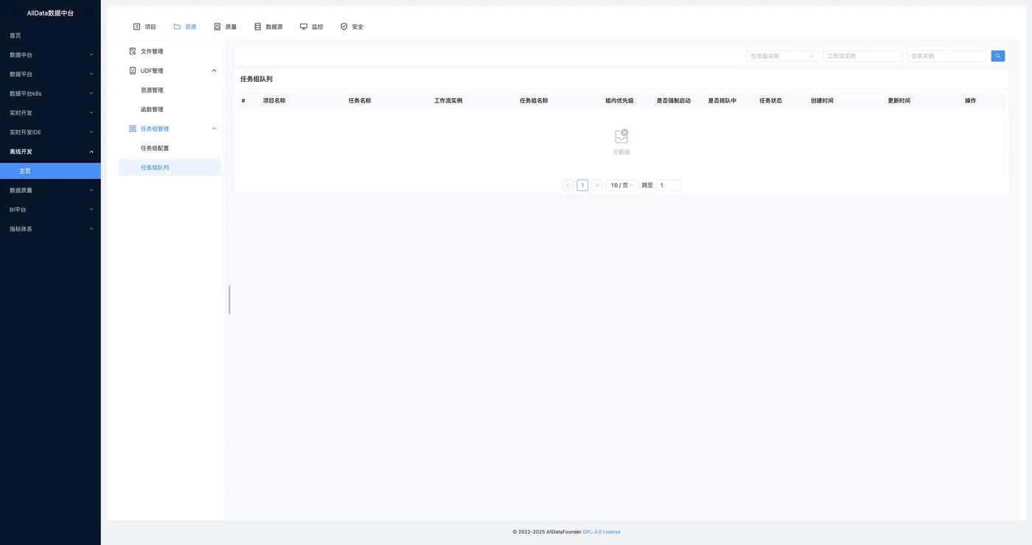Expand 数据平台k8s sidebar menu arrow
Screen dimensions: 1032x545
91,94
